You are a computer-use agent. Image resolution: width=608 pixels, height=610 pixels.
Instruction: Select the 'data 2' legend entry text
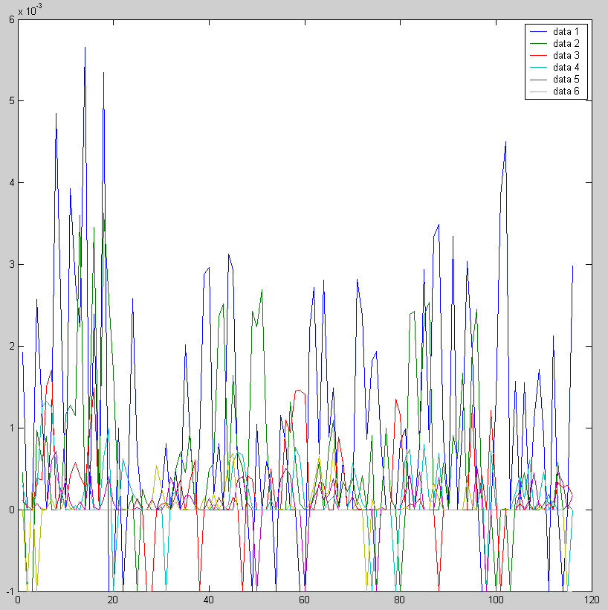click(566, 43)
